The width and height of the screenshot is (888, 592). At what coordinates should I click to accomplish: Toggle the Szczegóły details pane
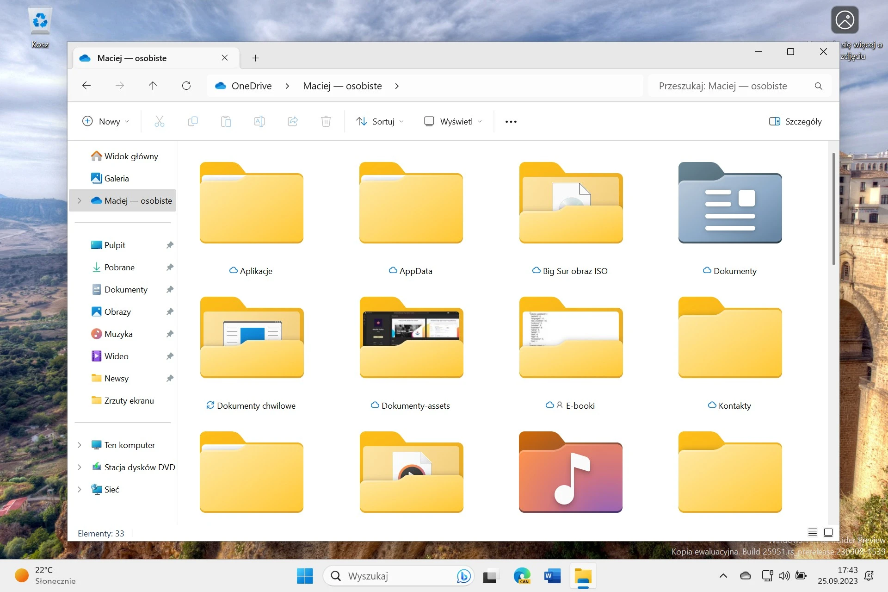795,121
